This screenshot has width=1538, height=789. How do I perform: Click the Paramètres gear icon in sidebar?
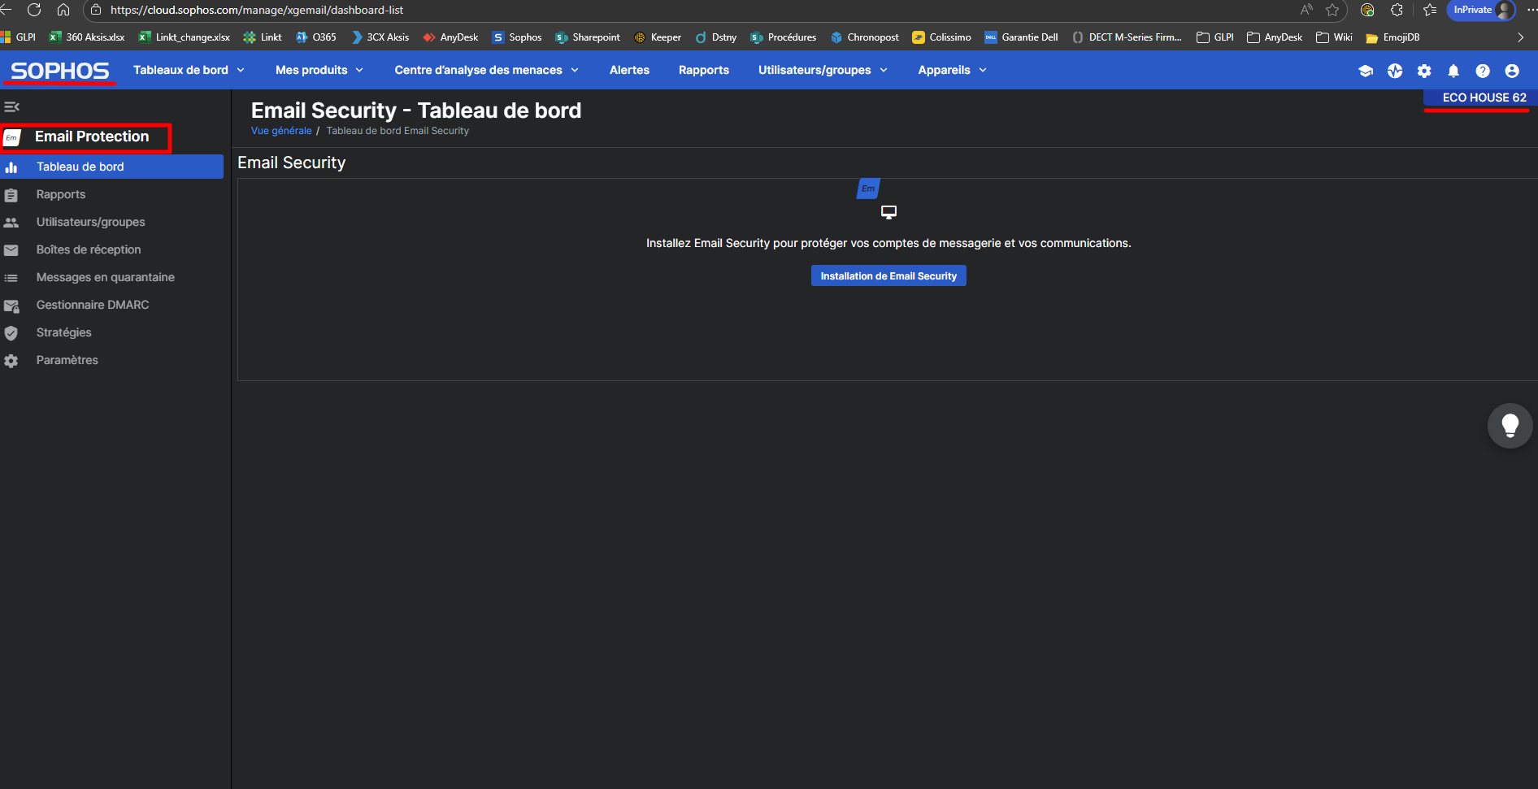(11, 361)
